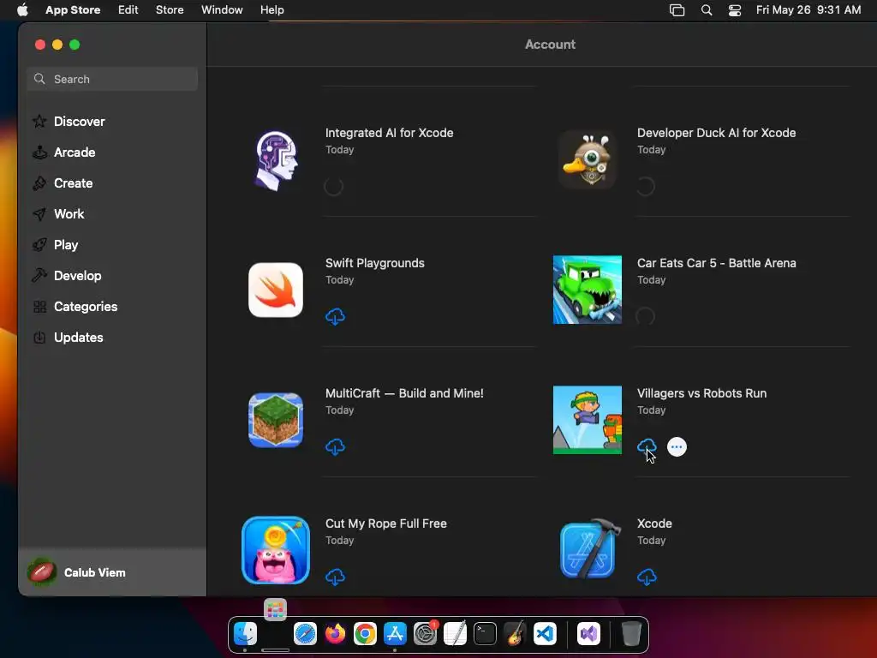Open Visual Studio Code from the Dock
Screen dimensions: 877x658
[545, 633]
